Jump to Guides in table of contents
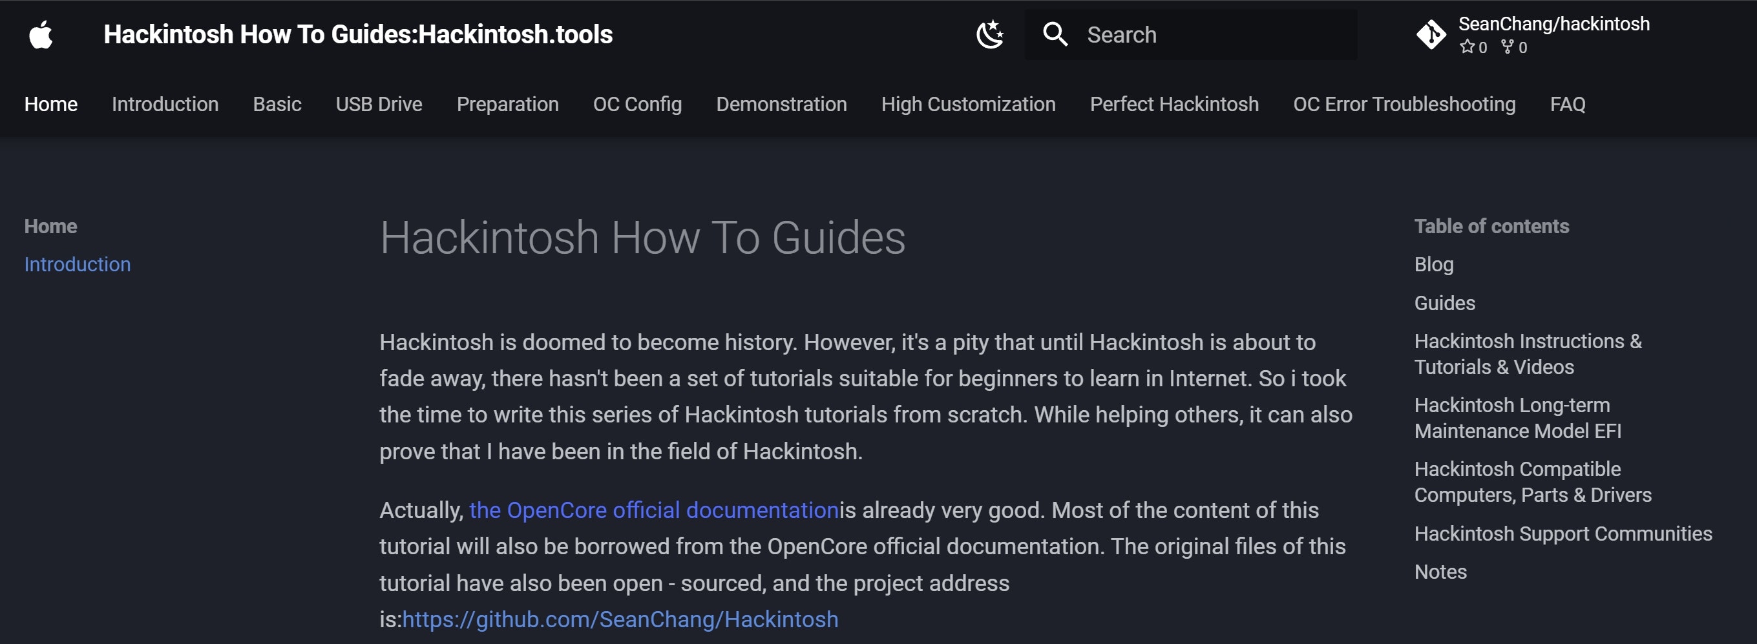This screenshot has width=1757, height=644. pos(1445,303)
